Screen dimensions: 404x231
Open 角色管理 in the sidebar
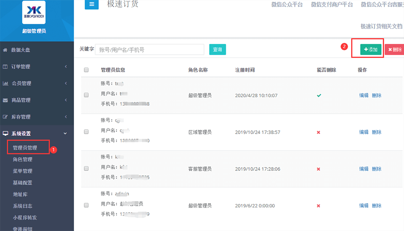tap(23, 159)
